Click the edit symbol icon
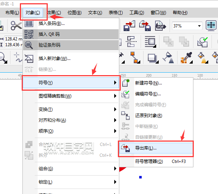Screen dimensions: 218x194 click(125, 94)
